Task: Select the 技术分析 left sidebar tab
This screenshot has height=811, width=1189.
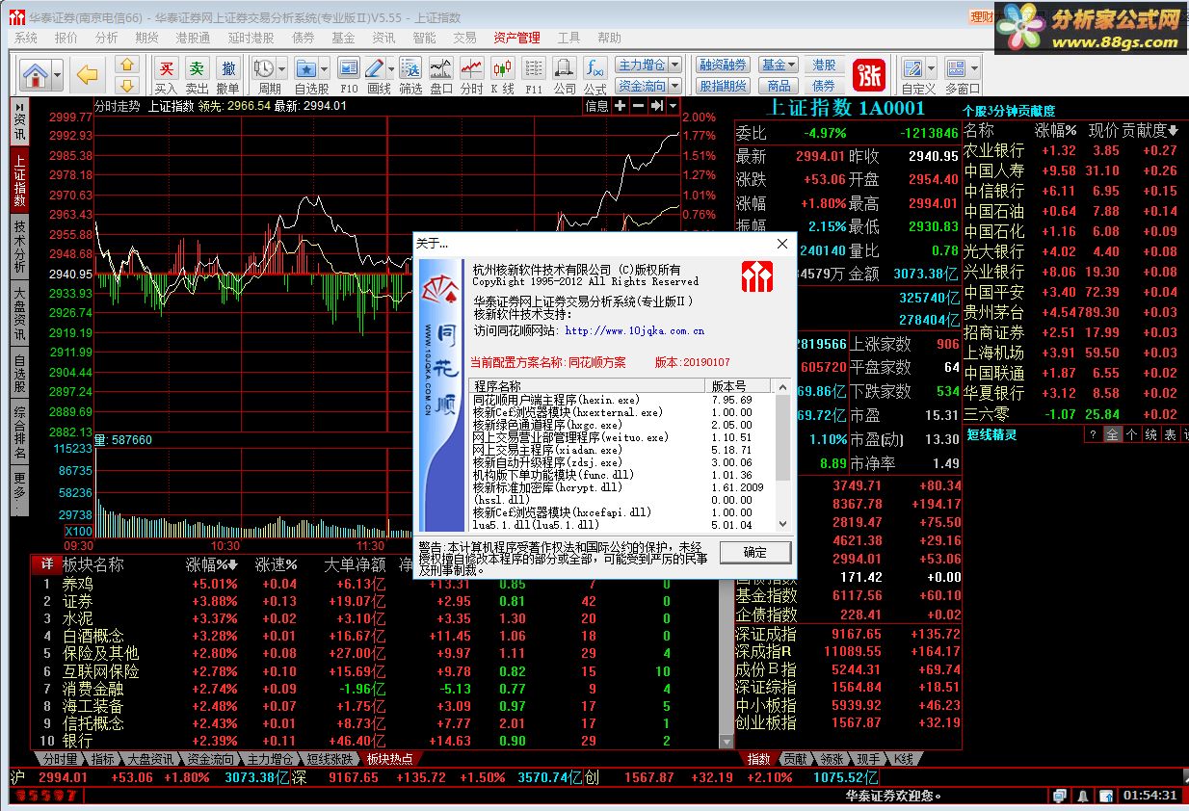Action: 20,246
